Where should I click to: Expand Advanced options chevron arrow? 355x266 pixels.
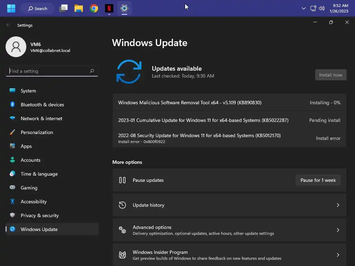coord(338,230)
